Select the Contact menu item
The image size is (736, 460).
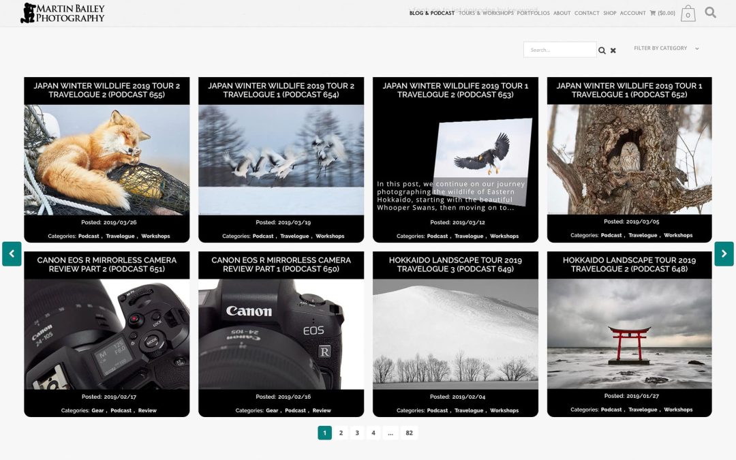(x=586, y=13)
